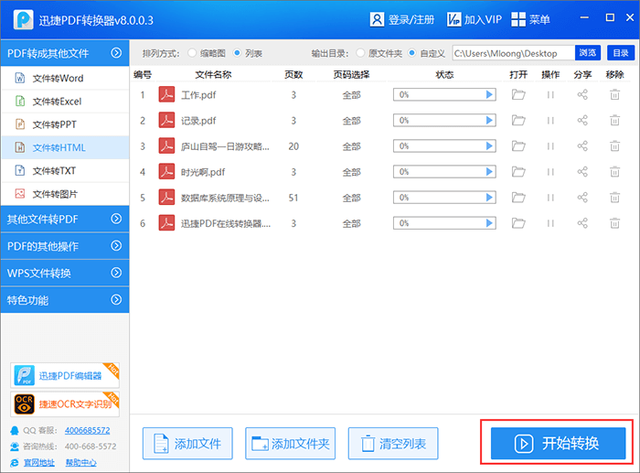This screenshot has width=640, height=473.
Task: Select 文件转Word conversion
Action: pyautogui.click(x=65, y=78)
